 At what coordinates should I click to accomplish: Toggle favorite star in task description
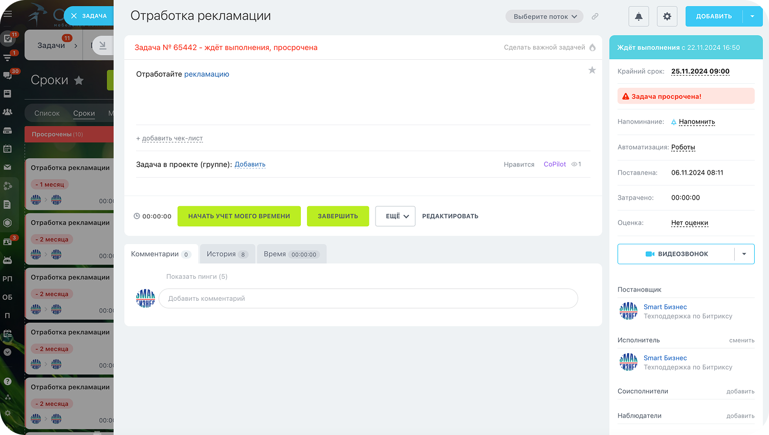[592, 70]
